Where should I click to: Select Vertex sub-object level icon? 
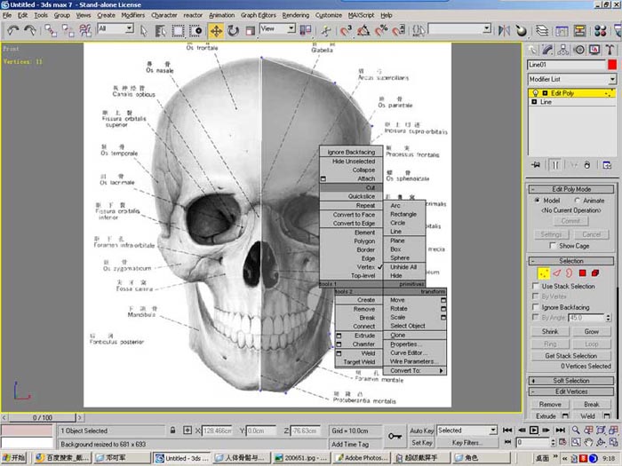(x=544, y=273)
